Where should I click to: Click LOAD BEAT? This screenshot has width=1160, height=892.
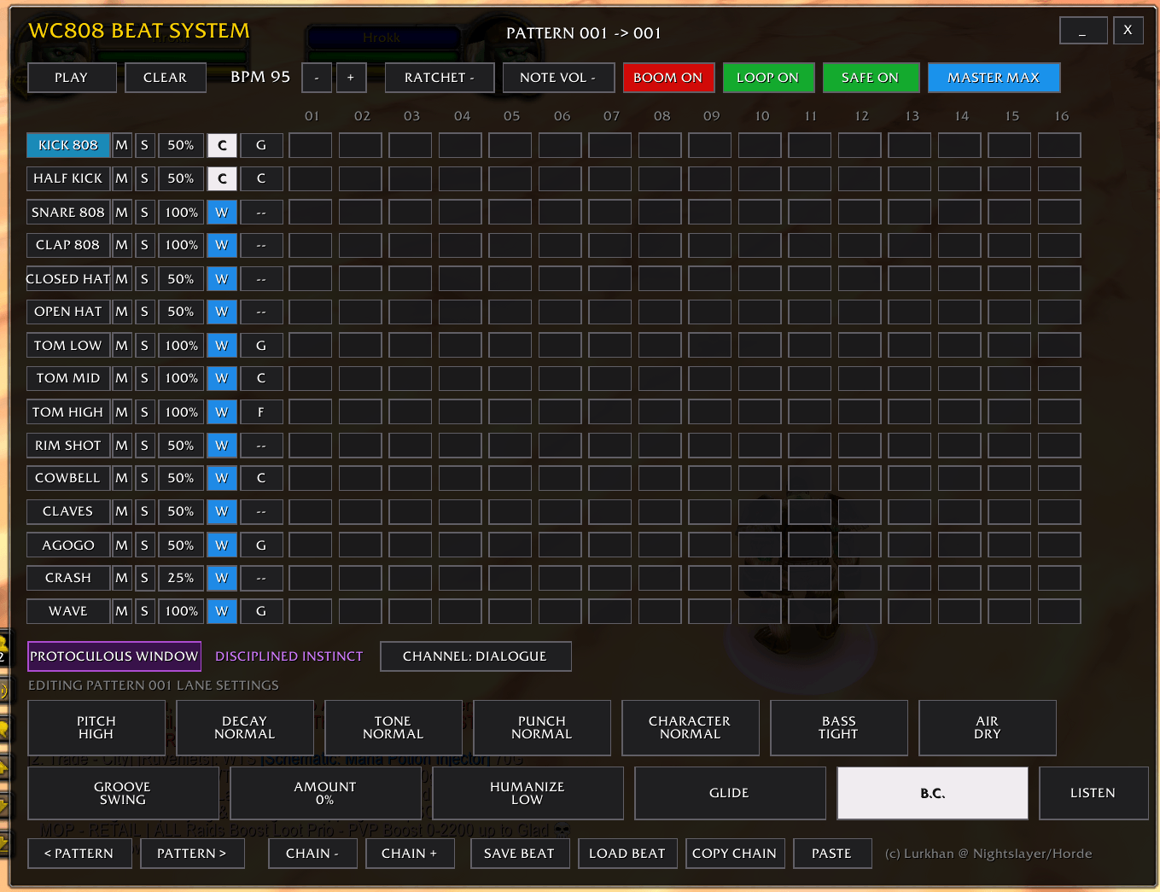pyautogui.click(x=627, y=854)
